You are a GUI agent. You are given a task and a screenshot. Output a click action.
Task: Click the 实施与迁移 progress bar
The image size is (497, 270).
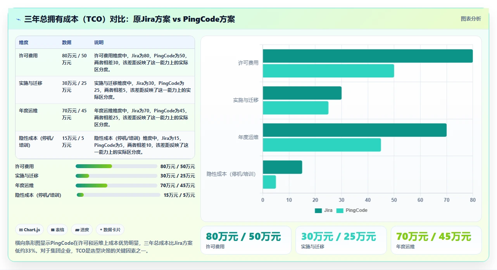(x=116, y=176)
